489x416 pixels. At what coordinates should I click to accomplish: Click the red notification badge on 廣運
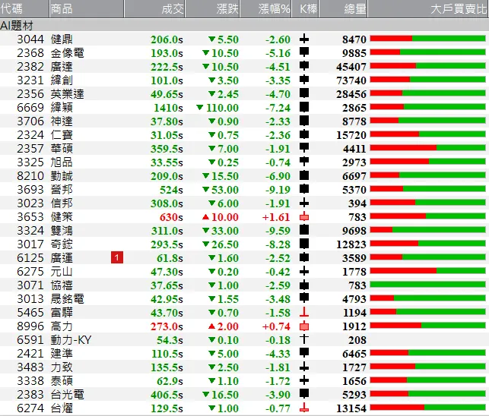pyautogui.click(x=117, y=257)
